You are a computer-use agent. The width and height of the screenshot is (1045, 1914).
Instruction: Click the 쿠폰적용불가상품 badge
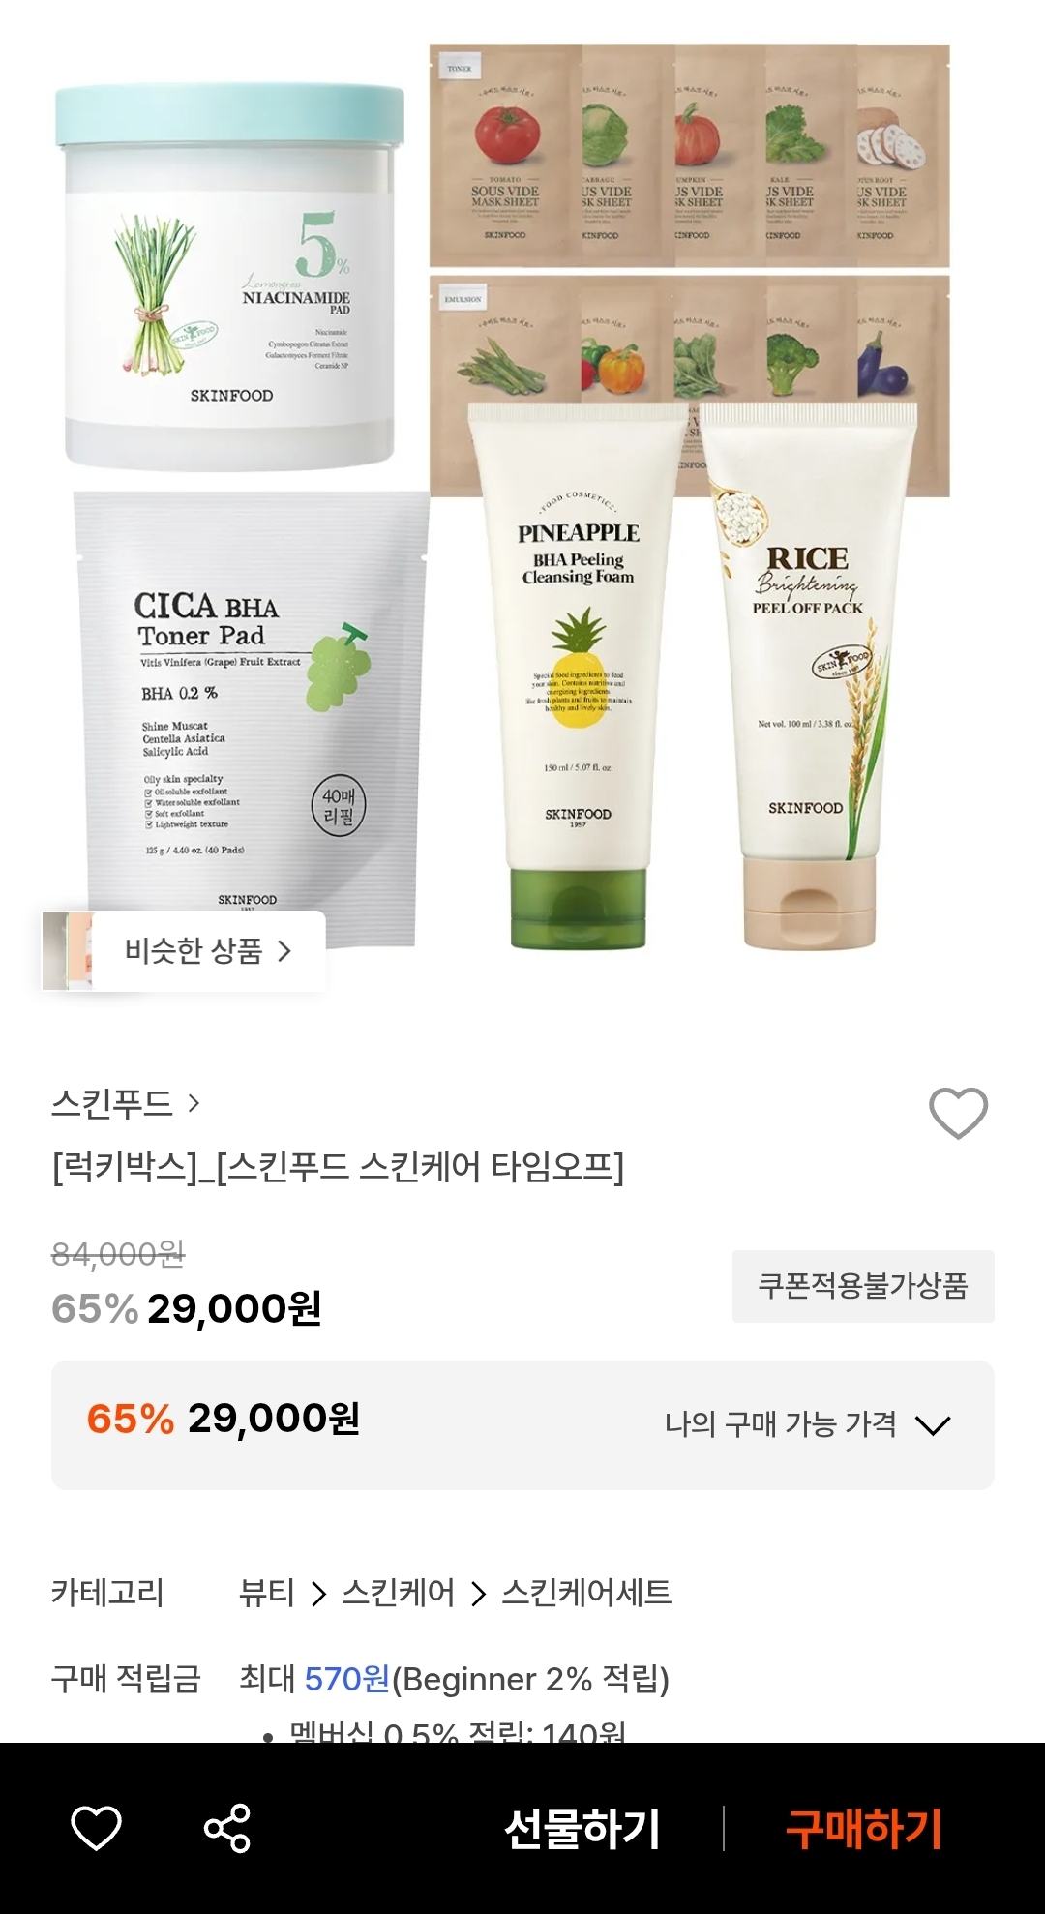coord(863,1286)
